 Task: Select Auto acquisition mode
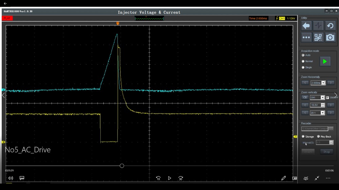point(303,55)
